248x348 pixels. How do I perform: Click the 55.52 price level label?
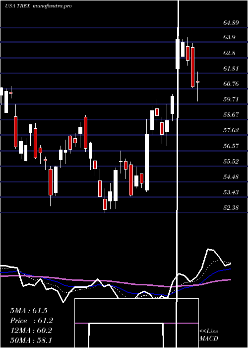231,162
